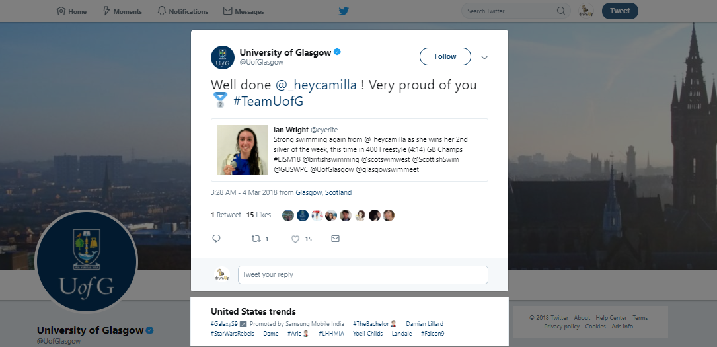Click the Glasgow, Scotland location link
717x347 pixels.
point(324,192)
